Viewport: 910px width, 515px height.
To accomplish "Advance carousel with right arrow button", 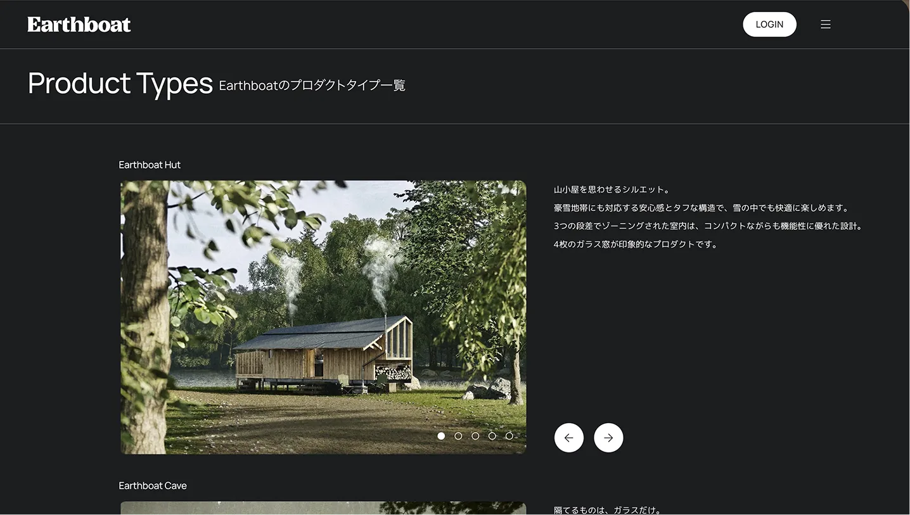I will (608, 438).
